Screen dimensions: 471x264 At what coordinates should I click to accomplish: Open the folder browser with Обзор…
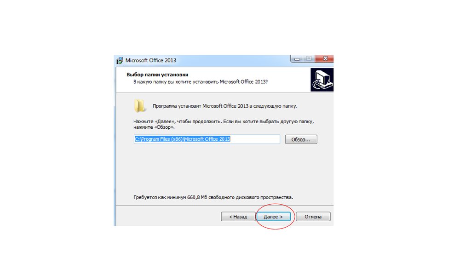(301, 139)
